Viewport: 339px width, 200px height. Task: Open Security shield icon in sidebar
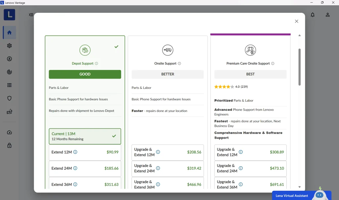(9, 98)
